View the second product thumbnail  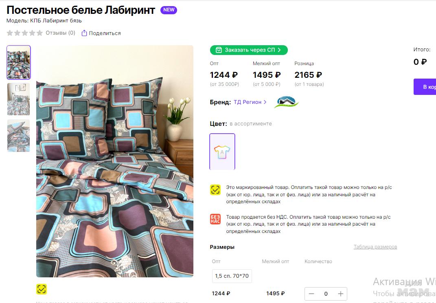click(19, 99)
